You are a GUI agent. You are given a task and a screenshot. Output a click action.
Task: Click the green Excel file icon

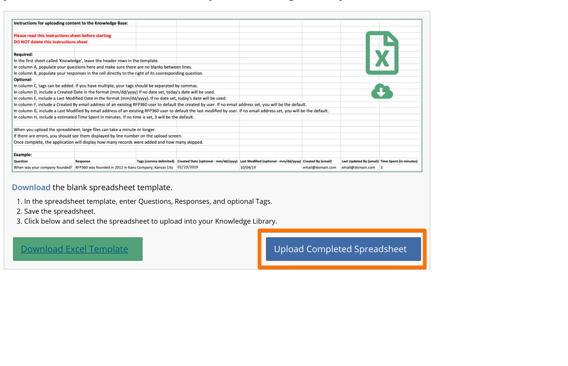[382, 53]
